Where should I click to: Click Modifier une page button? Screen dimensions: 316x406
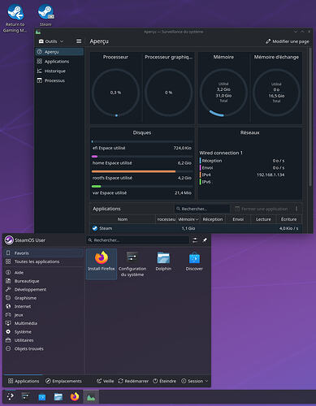pyautogui.click(x=288, y=41)
